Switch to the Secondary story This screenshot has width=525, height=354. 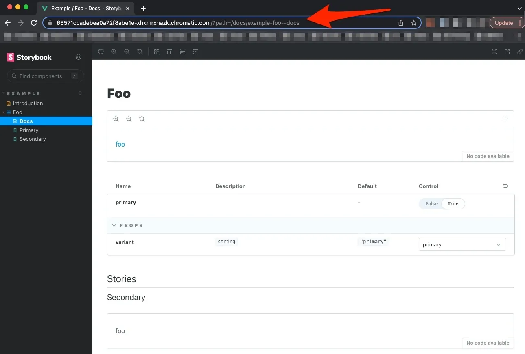[32, 139]
